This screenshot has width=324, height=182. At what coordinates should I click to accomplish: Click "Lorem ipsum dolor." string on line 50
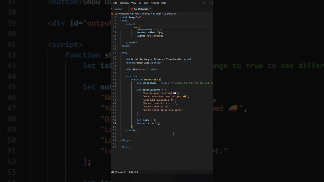(x=156, y=106)
